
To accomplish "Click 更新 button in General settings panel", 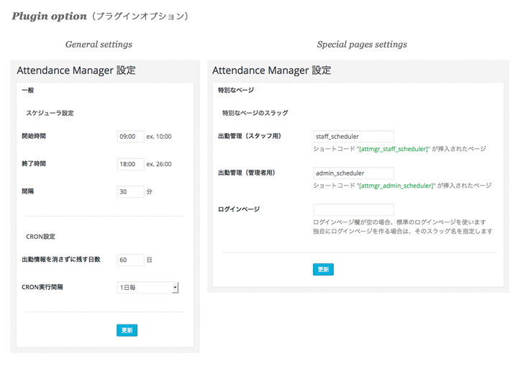I will (127, 330).
